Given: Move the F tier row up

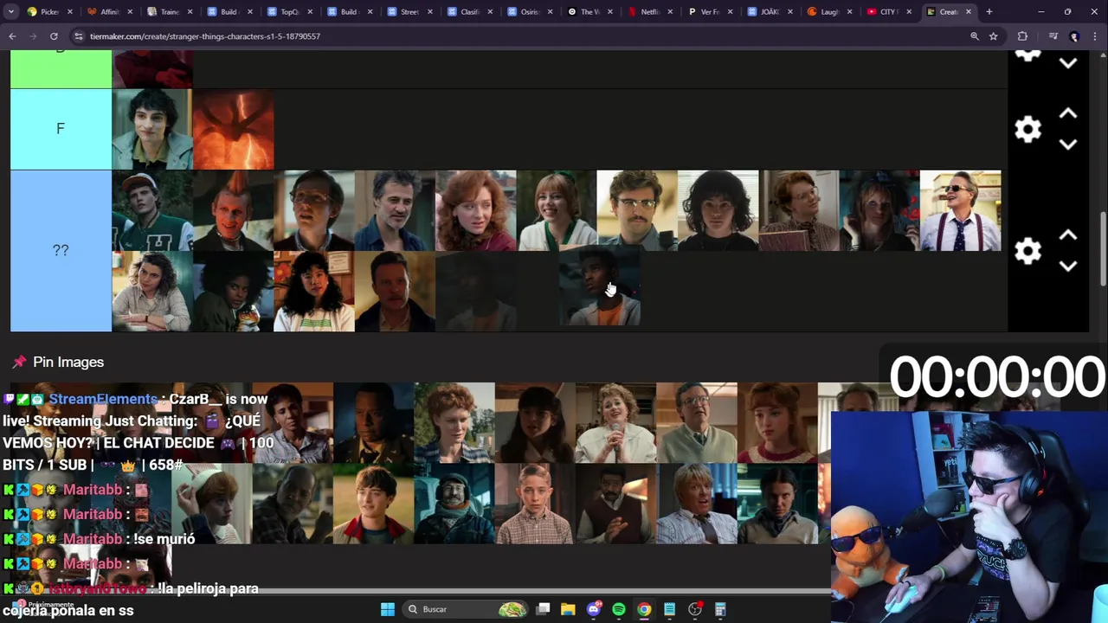Looking at the screenshot, I should pos(1068,114).
